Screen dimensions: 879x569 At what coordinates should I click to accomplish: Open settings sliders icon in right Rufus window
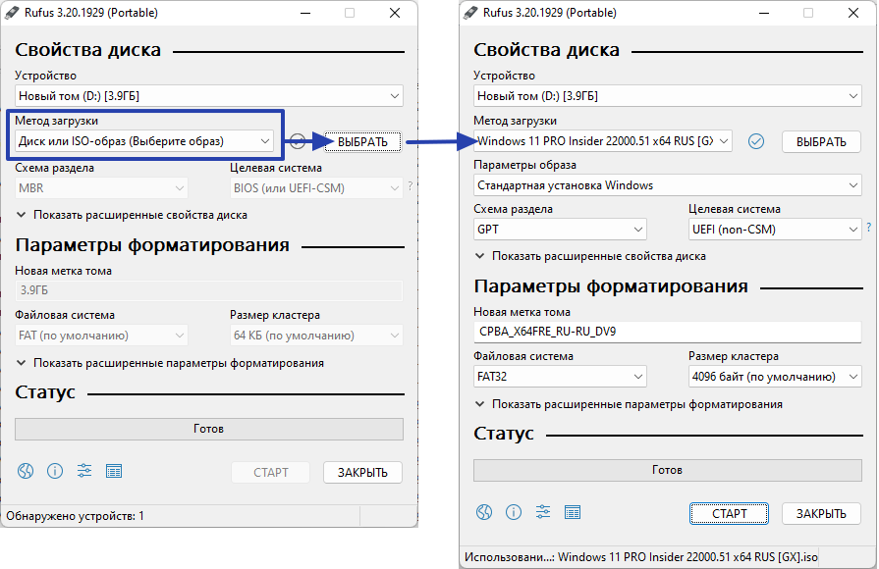(x=543, y=512)
